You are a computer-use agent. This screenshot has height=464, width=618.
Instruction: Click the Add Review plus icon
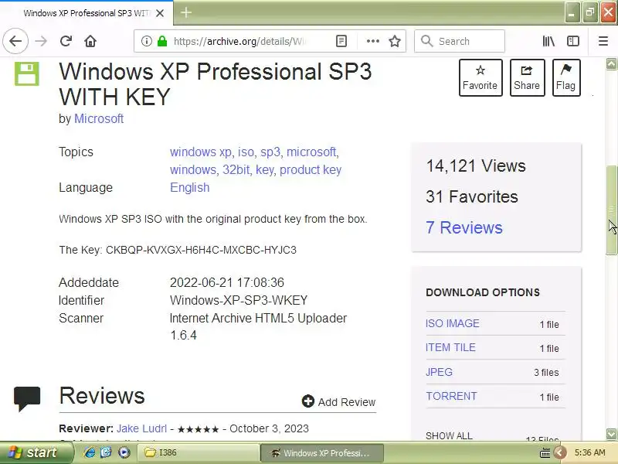[307, 401]
